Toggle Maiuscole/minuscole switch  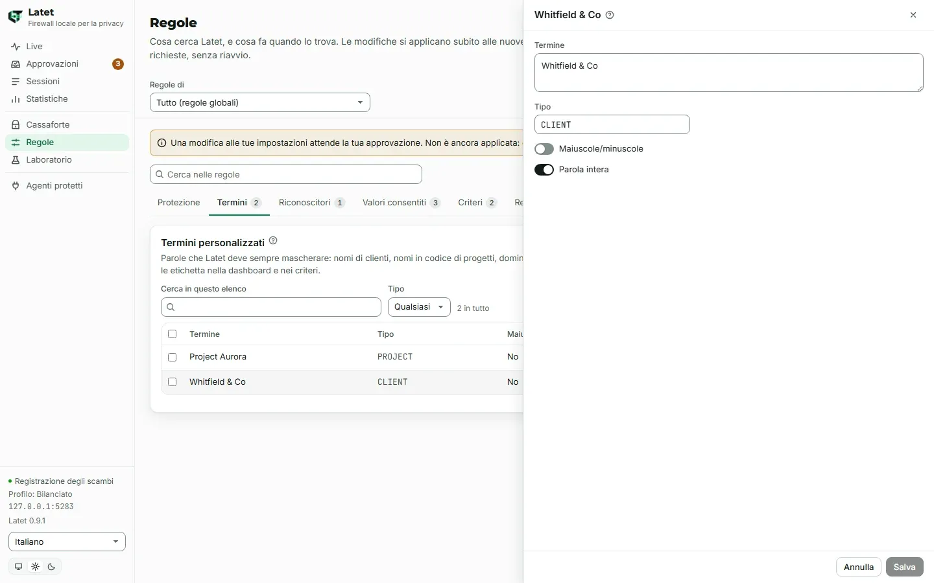point(544,149)
